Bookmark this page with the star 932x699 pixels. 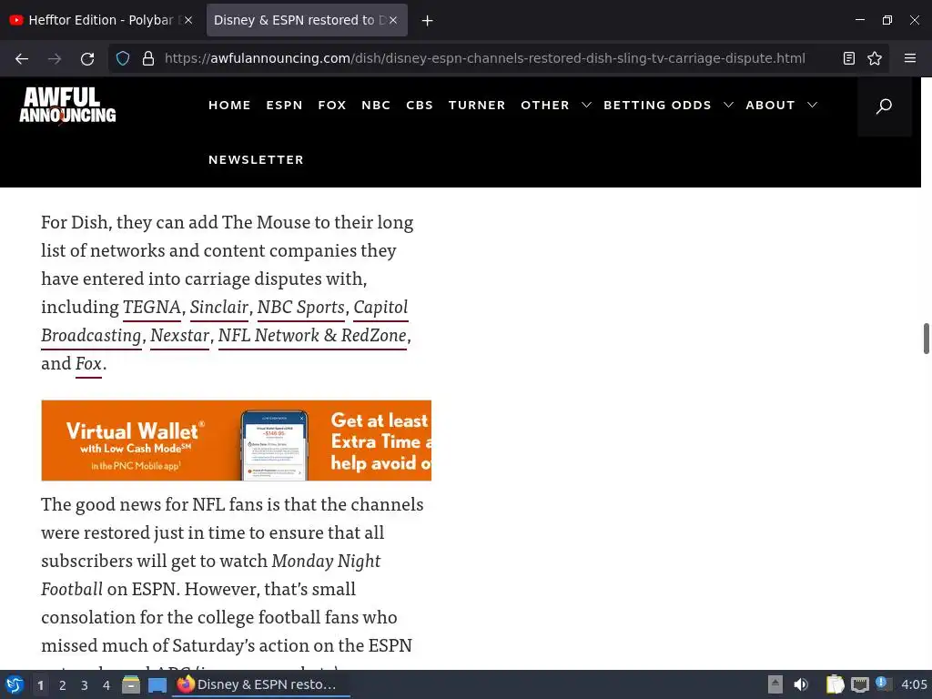coord(875,58)
